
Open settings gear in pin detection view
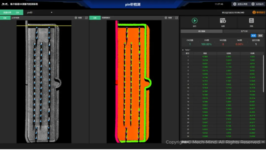(x=76, y=18)
